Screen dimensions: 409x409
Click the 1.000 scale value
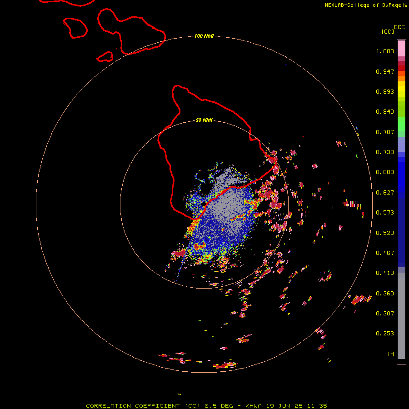point(385,51)
